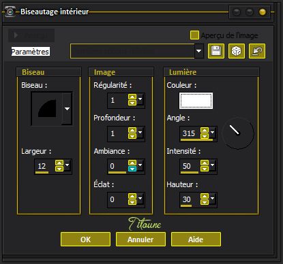Click the save preset floppy disk icon
Screen dimensions: 283x264
pyautogui.click(x=216, y=51)
